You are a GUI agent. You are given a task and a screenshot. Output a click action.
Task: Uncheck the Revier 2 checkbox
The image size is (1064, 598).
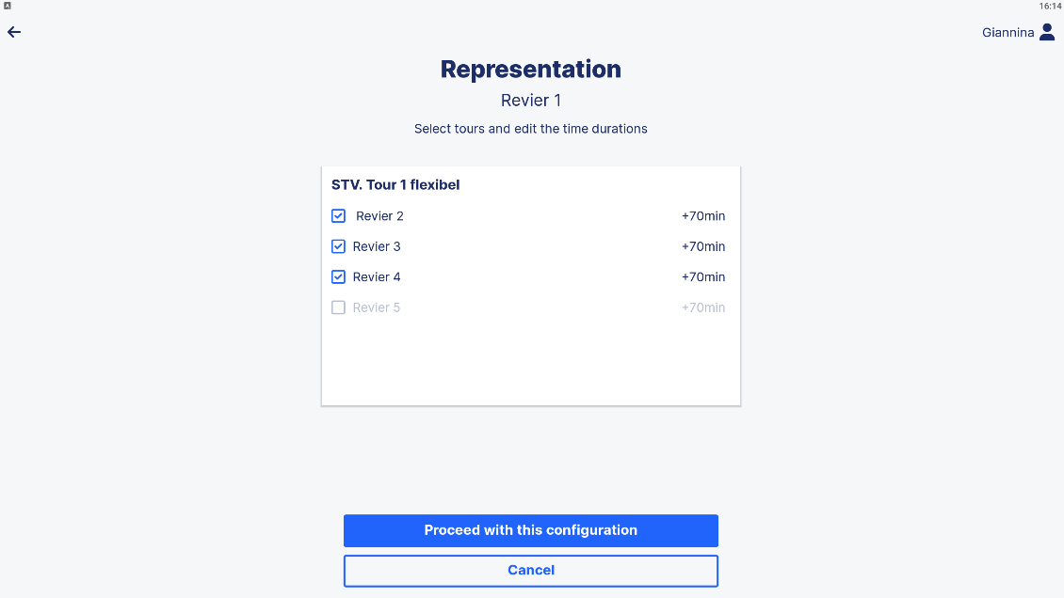point(338,216)
